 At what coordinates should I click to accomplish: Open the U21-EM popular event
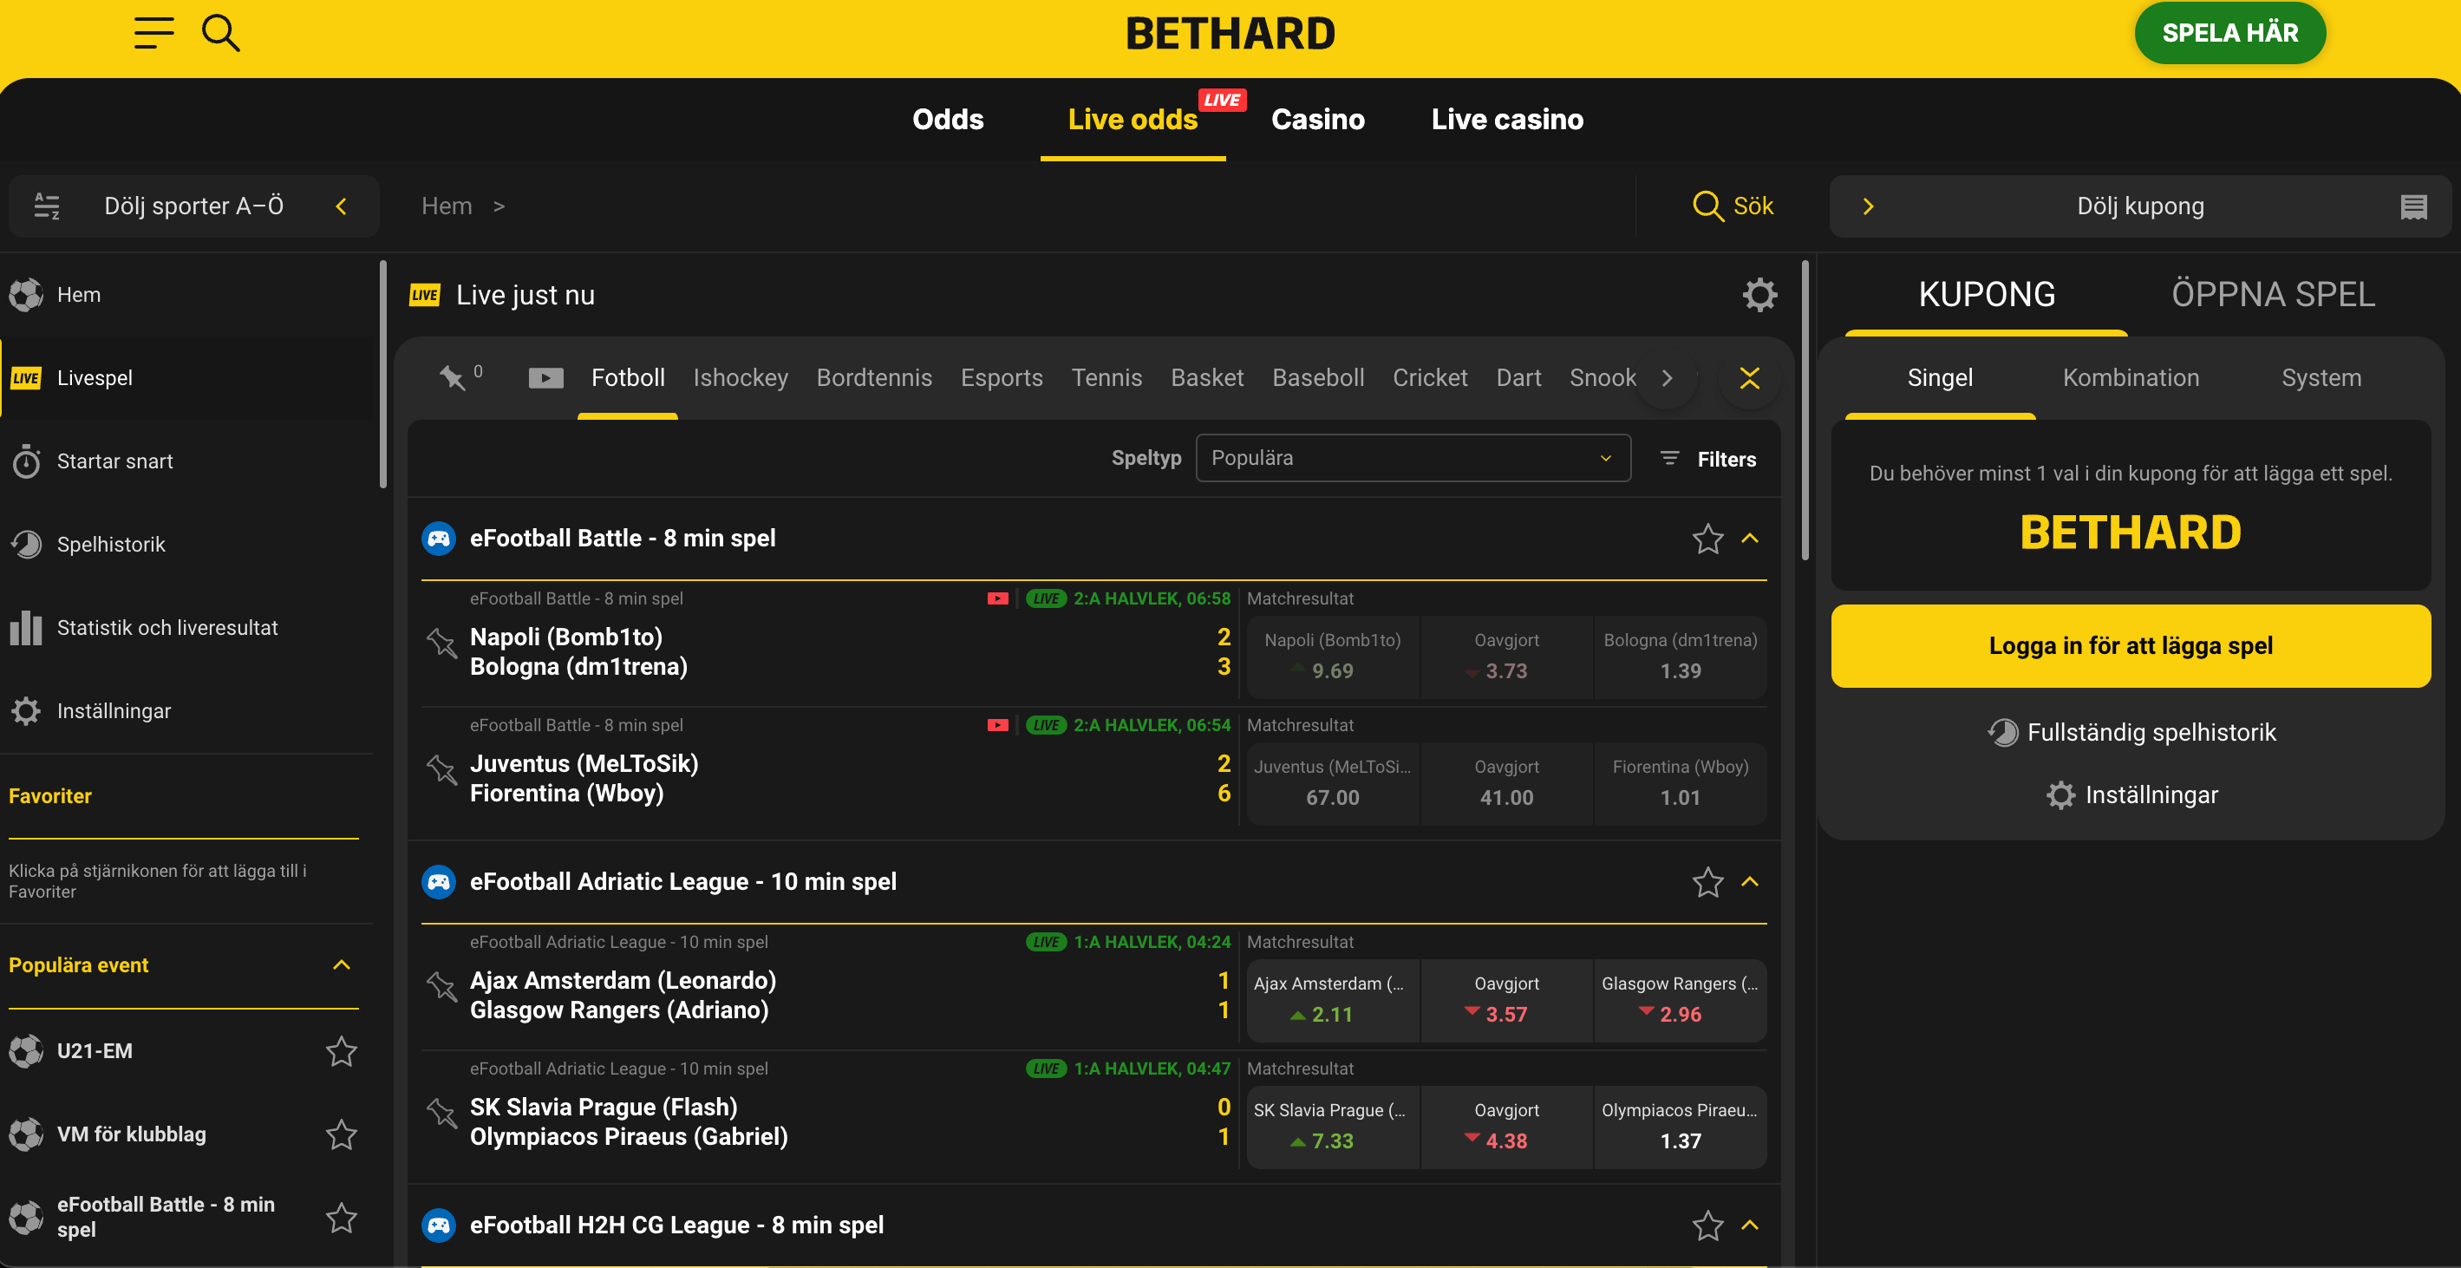click(95, 1050)
